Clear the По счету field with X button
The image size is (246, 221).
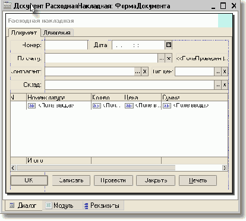pyautogui.click(x=169, y=58)
